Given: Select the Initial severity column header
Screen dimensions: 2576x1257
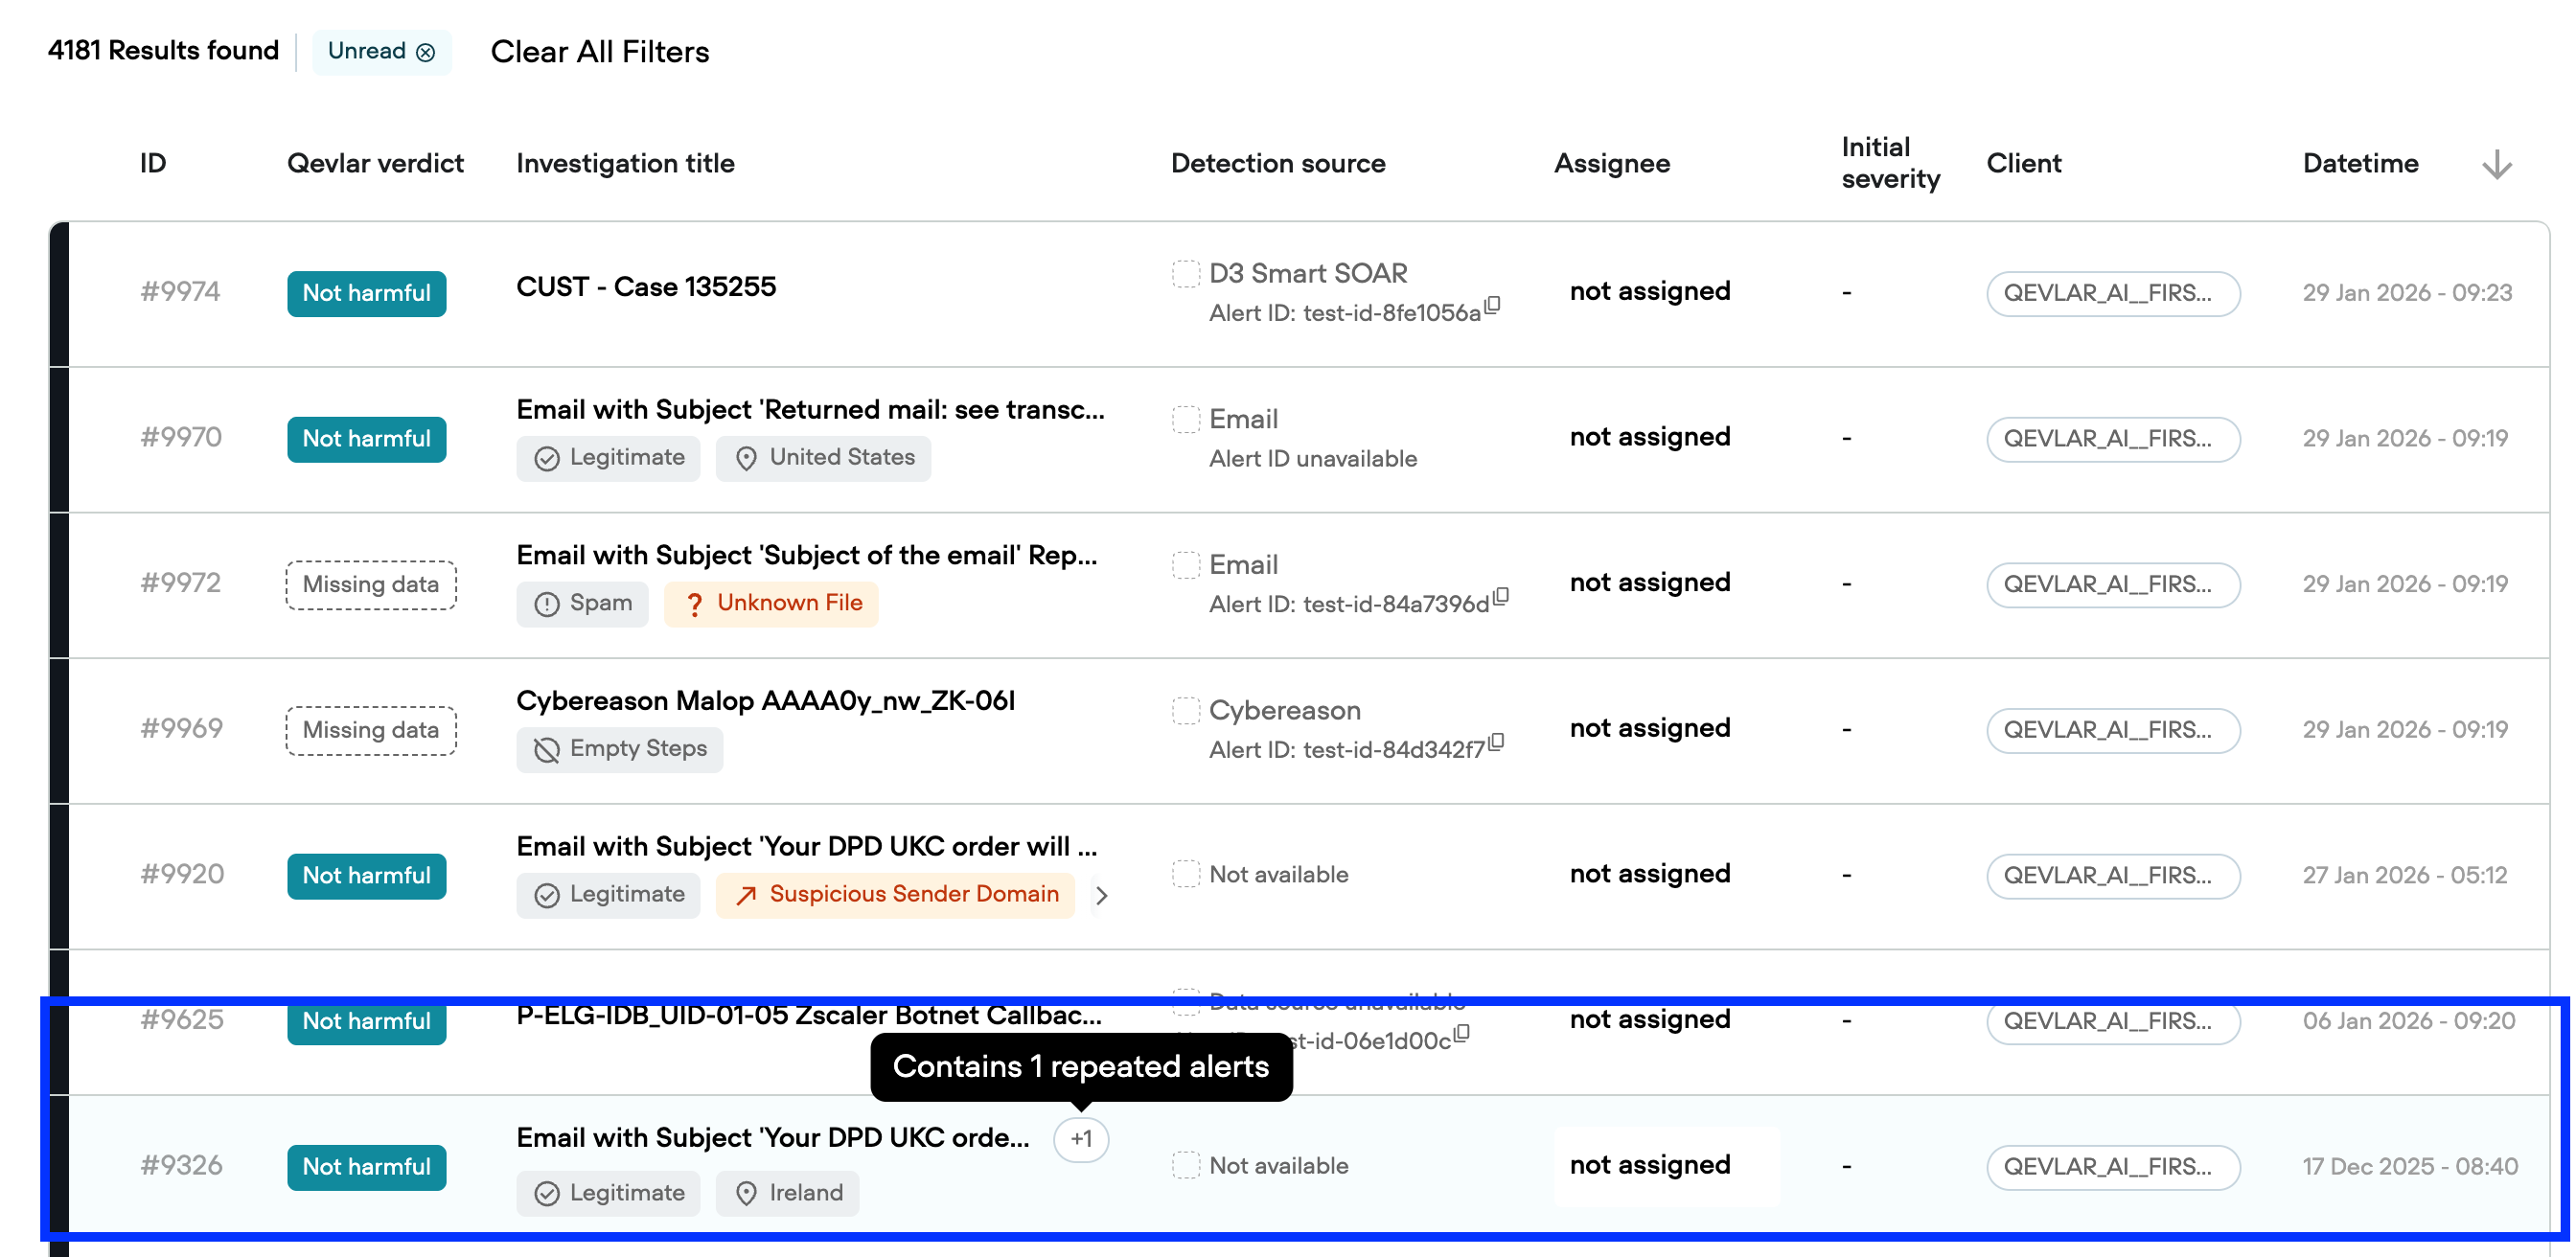Looking at the screenshot, I should [1890, 162].
